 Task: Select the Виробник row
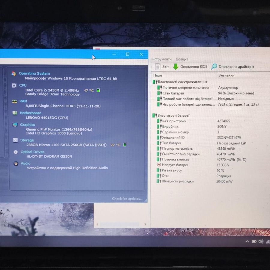pos(192,127)
